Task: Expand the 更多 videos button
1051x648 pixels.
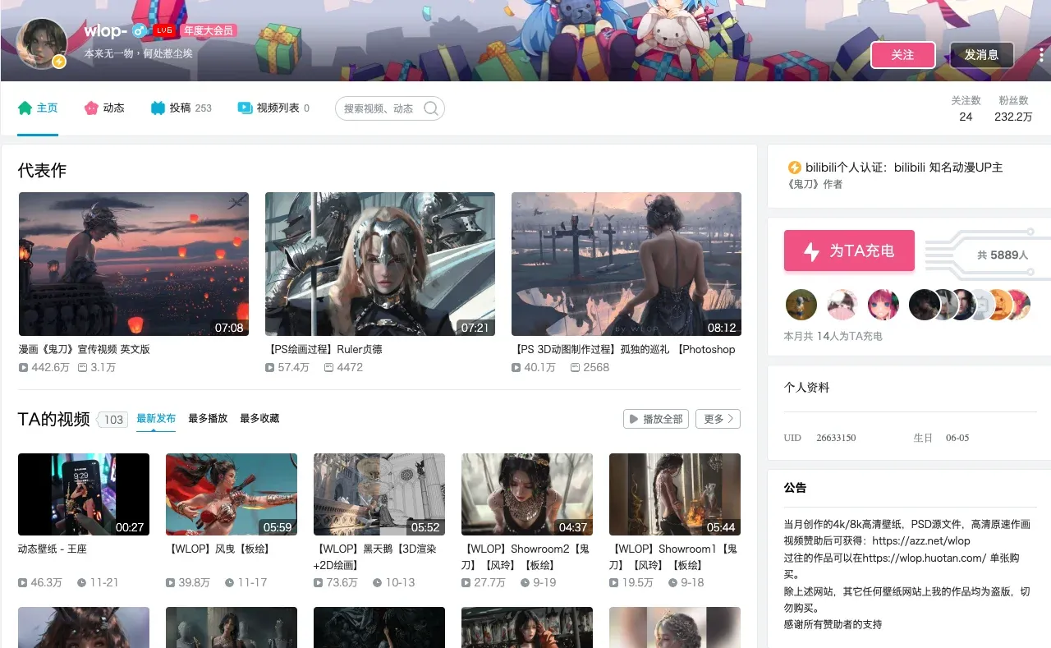Action: coord(718,419)
